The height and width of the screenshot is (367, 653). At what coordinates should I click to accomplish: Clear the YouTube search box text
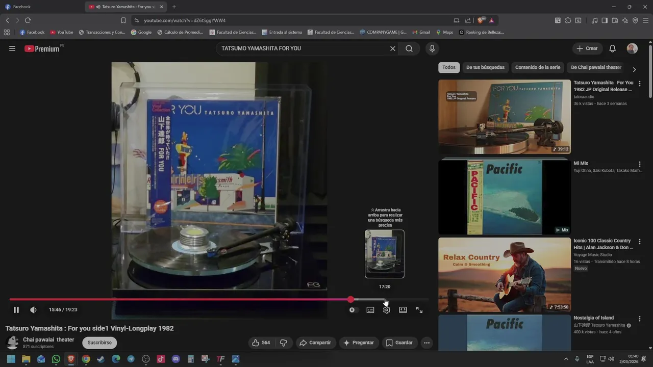coord(393,48)
